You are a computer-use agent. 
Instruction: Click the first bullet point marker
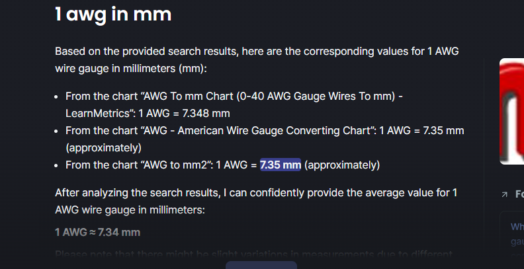coord(56,96)
